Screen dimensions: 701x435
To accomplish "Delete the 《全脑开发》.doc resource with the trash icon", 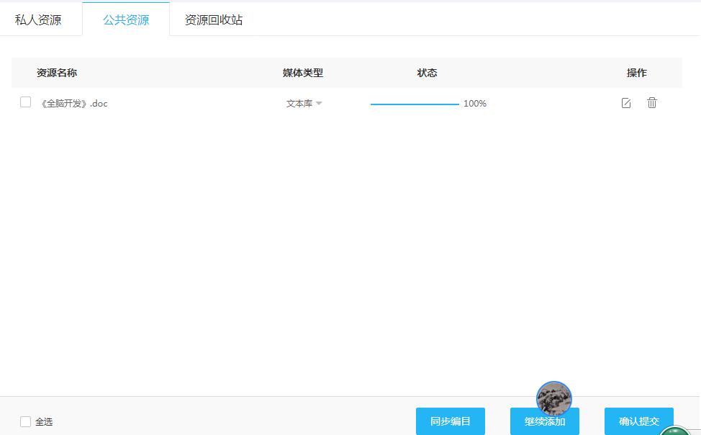I will [x=652, y=103].
